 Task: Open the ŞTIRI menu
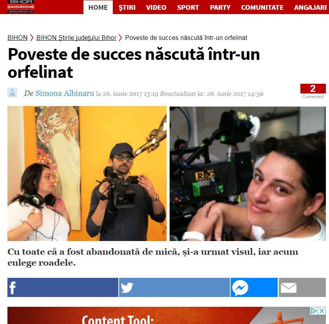coord(127,7)
